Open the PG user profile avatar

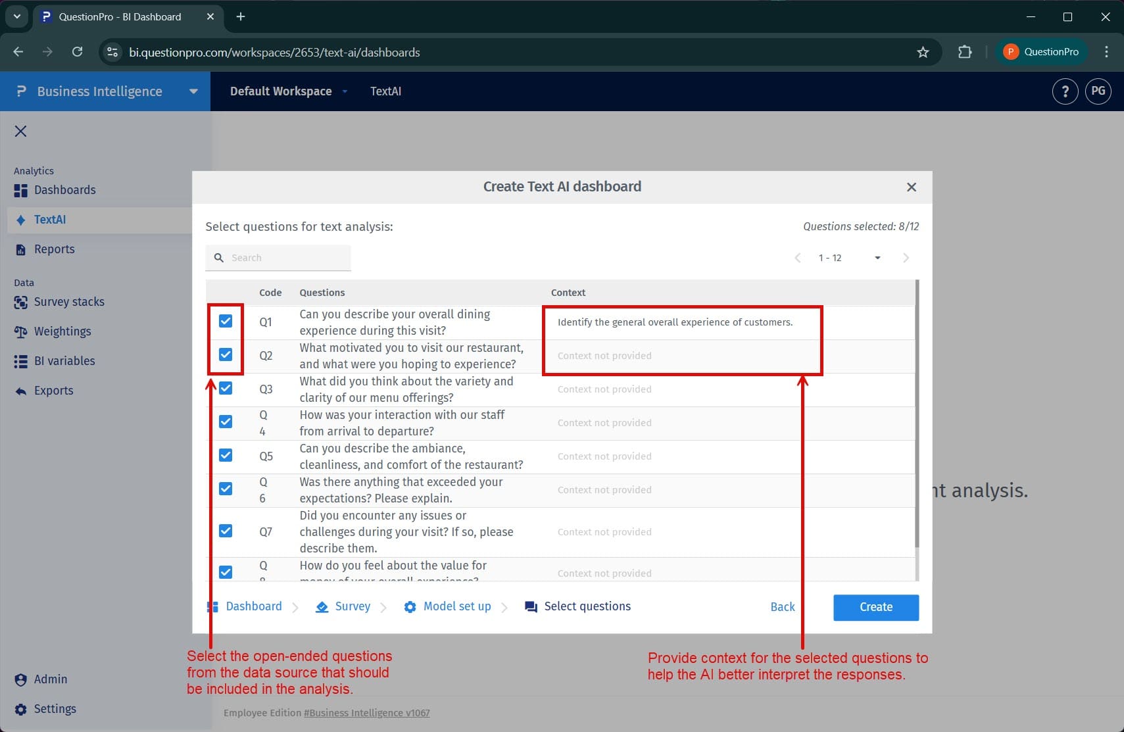[x=1098, y=91]
